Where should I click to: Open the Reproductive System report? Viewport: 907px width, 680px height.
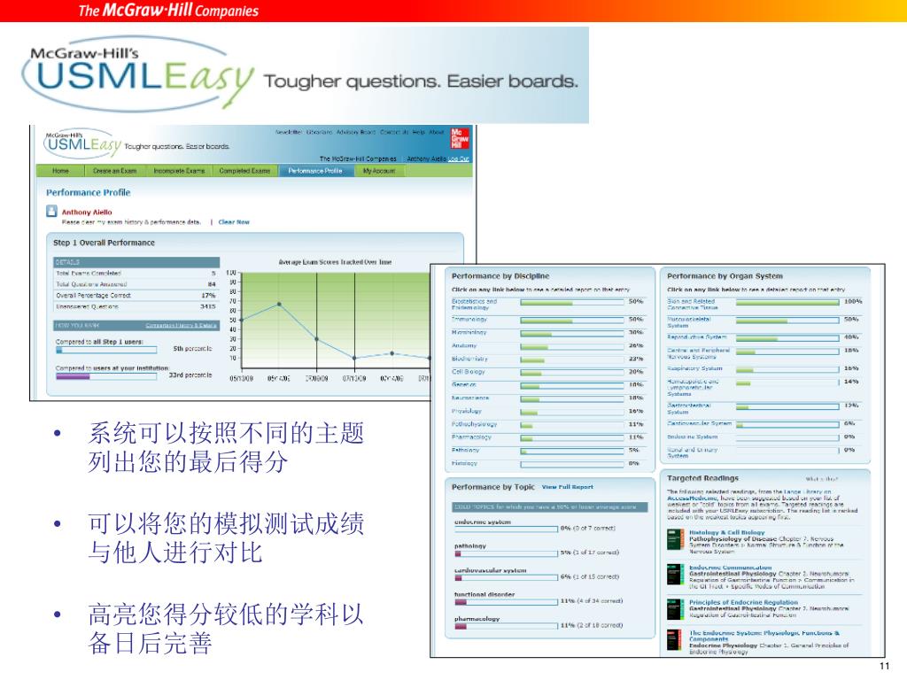697,336
